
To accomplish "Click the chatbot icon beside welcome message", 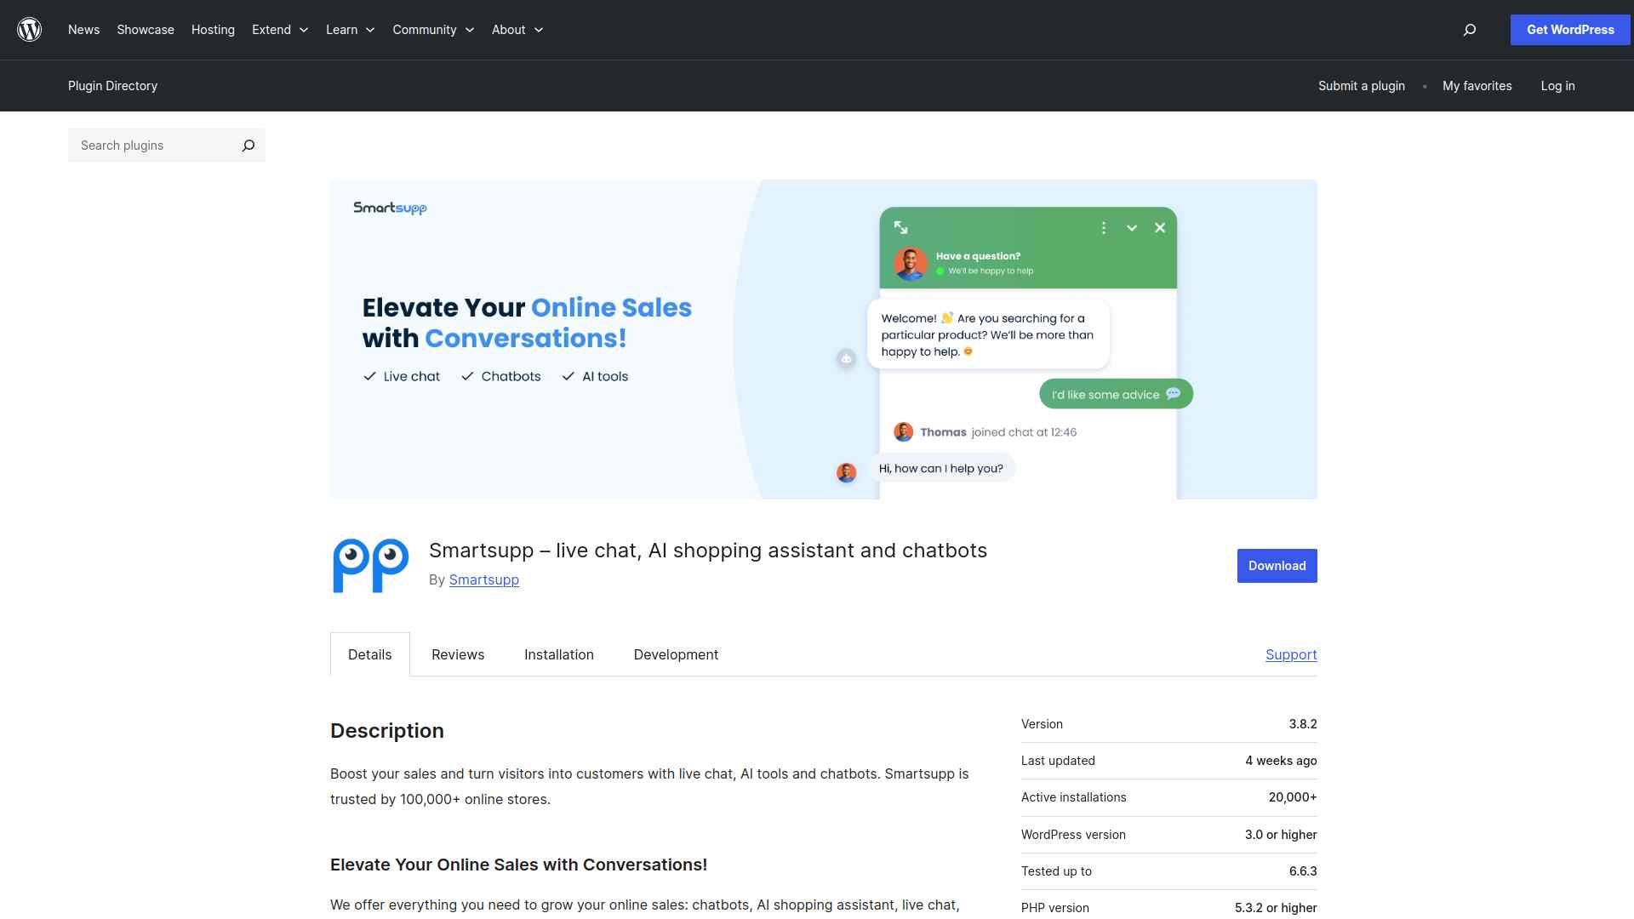I will pos(846,359).
